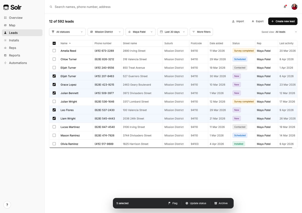Check the Chloe Turner row checkbox
The height and width of the screenshot is (213, 302).
[54, 59]
